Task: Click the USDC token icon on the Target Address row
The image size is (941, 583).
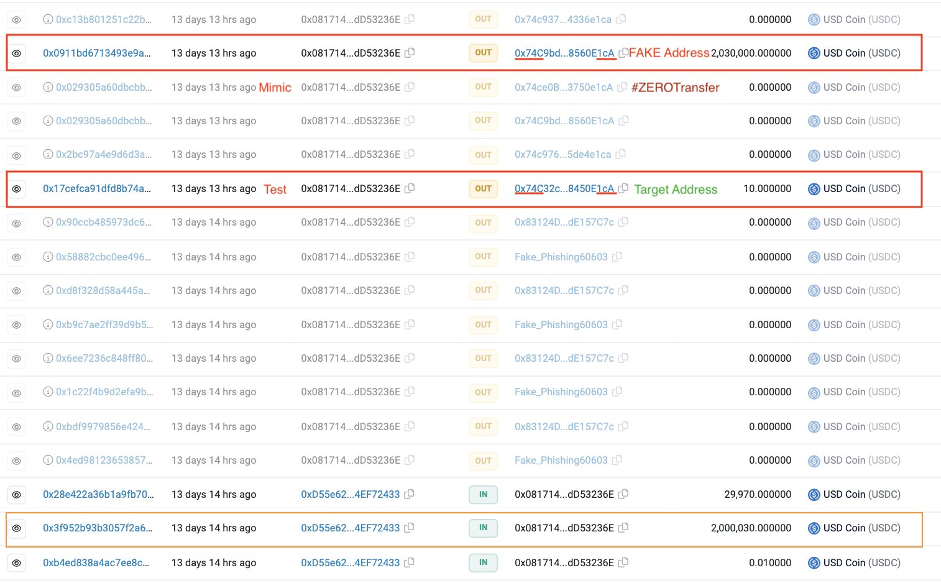Action: click(814, 189)
